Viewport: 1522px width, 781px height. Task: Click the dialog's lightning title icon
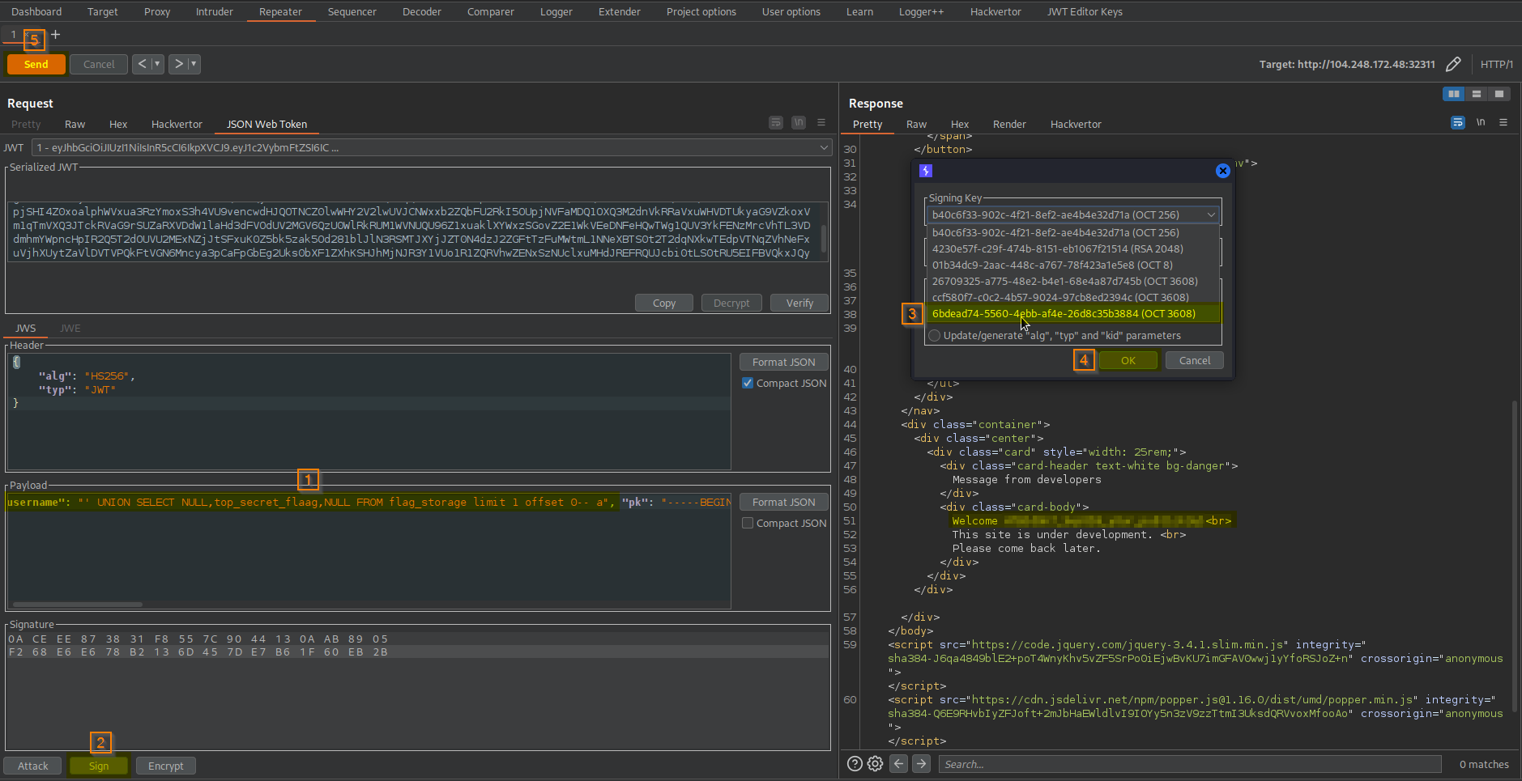[x=926, y=171]
